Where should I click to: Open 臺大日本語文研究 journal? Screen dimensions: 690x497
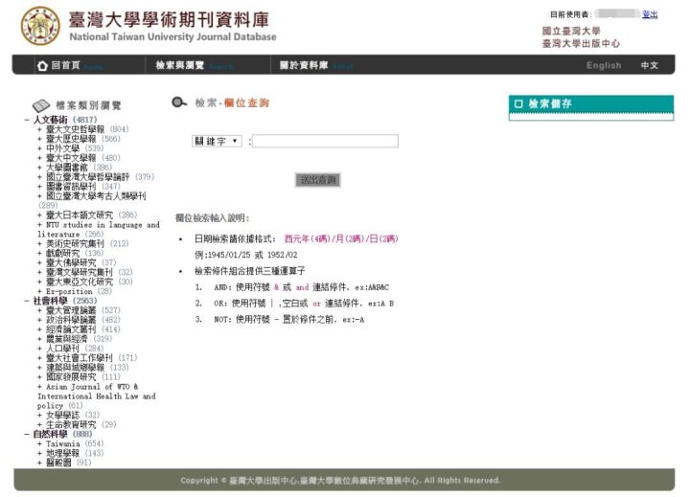pos(80,215)
